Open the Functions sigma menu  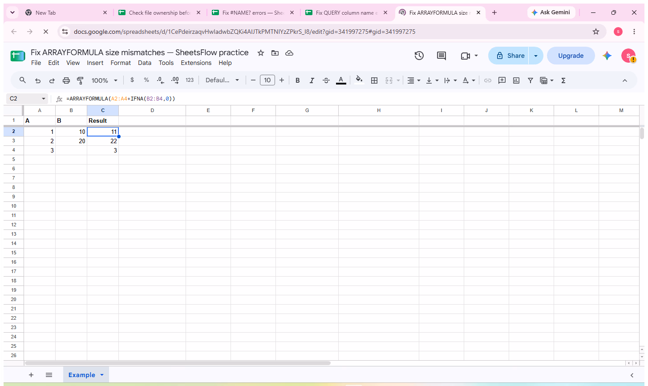click(563, 80)
